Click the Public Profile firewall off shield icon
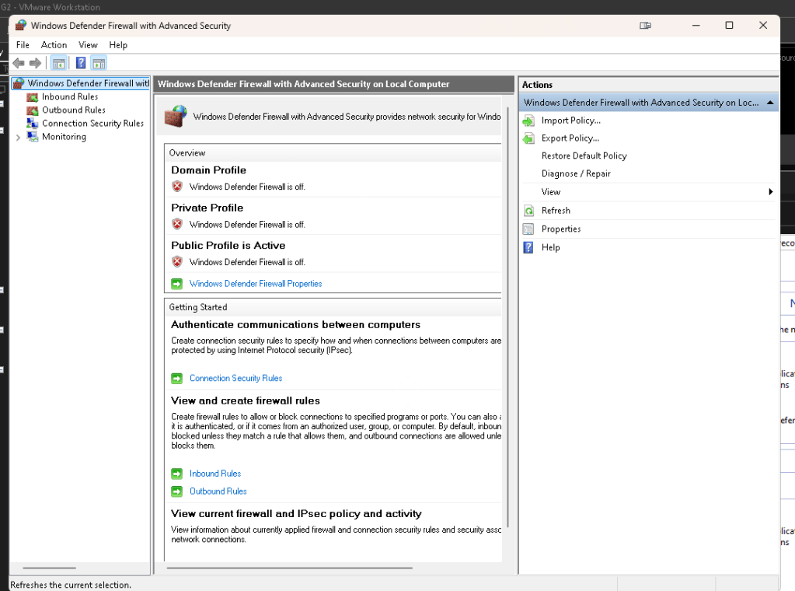This screenshot has height=591, width=795. coord(177,262)
